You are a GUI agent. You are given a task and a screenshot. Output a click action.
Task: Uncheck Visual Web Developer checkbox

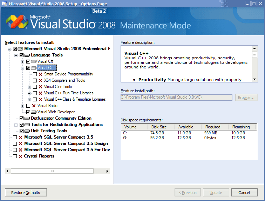(28, 112)
